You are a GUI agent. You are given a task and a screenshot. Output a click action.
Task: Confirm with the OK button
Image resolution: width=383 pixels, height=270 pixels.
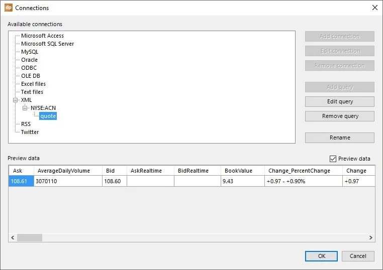(321, 256)
